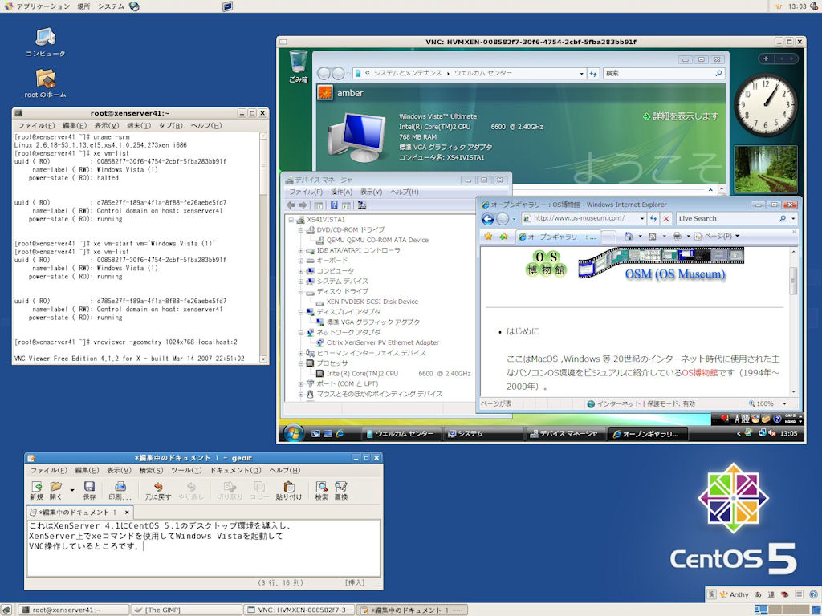Expand the キーボード tree node
This screenshot has width=822, height=616.
coord(301,261)
